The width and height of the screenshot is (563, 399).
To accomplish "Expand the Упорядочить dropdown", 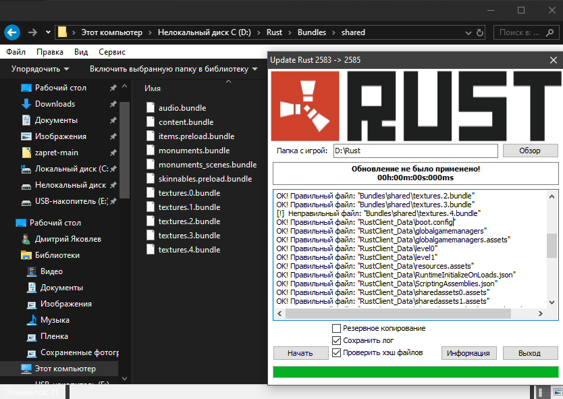I will (41, 69).
